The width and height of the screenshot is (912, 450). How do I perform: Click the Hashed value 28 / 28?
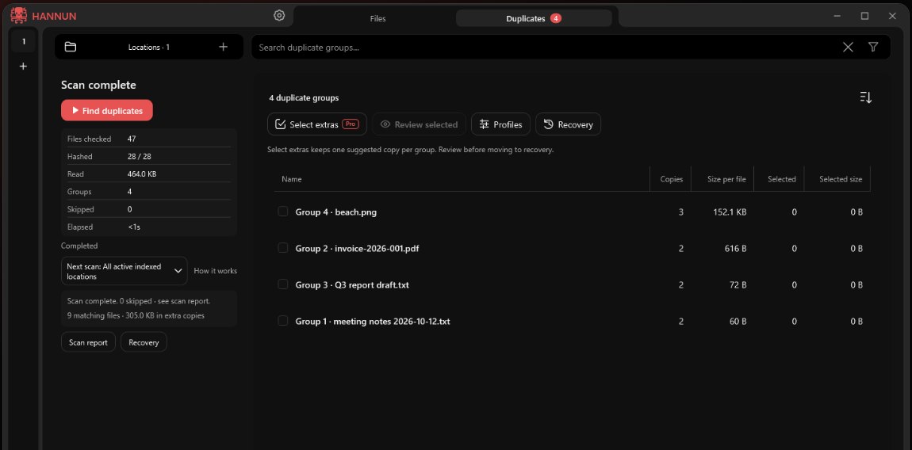click(x=139, y=156)
